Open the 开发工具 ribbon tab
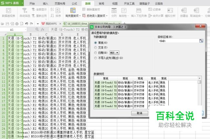Viewport: 210px width, 139px height. (x=129, y=4)
